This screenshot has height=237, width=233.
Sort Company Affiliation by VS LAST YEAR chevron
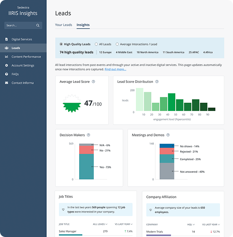coord(219,224)
